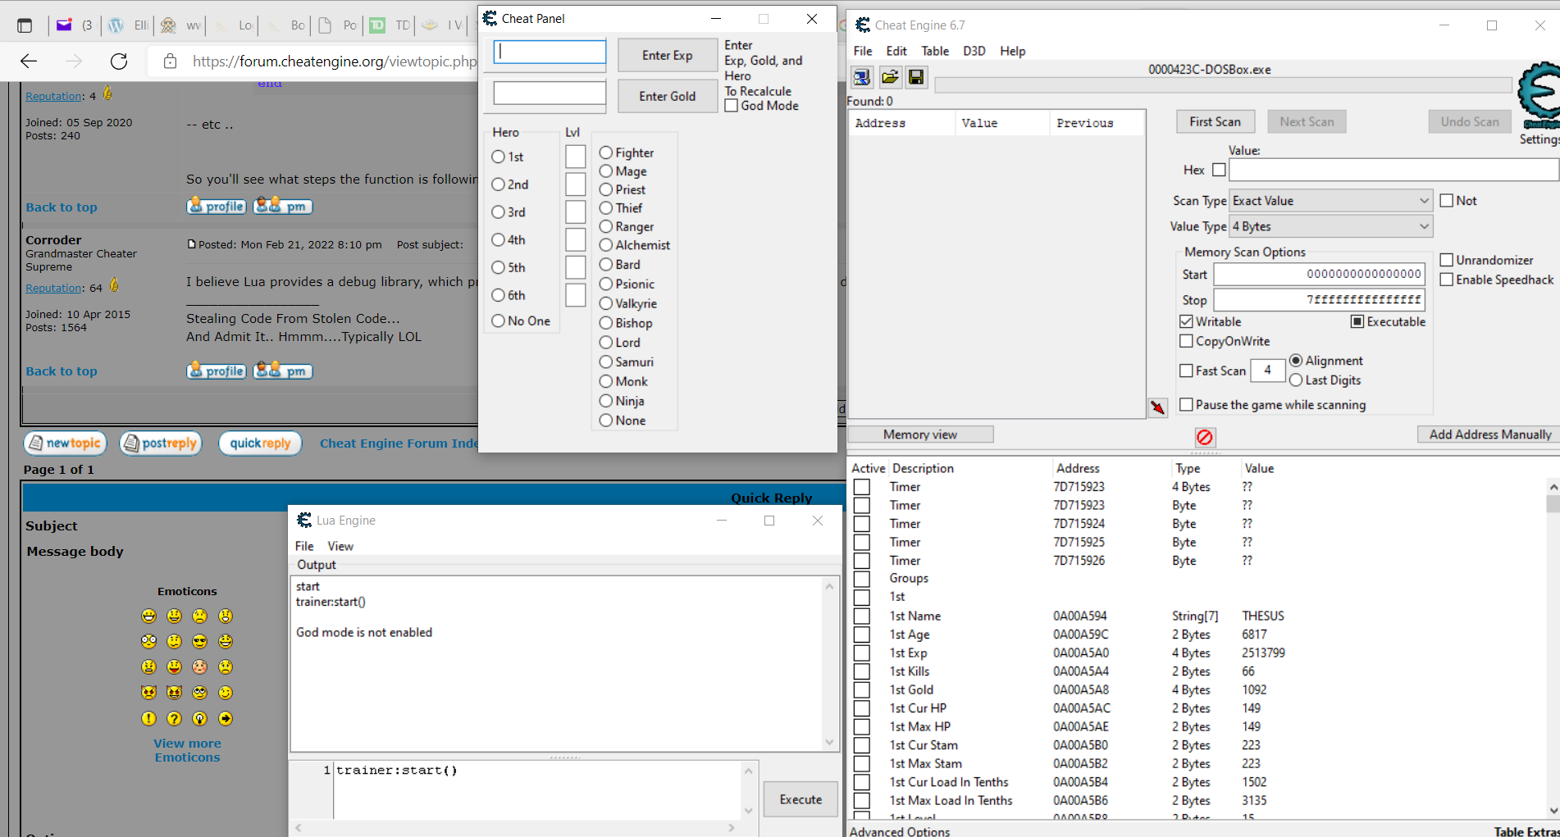The width and height of the screenshot is (1560, 837).
Task: Open the Value Type 4 Bytes dropdown
Action: [x=1423, y=226]
